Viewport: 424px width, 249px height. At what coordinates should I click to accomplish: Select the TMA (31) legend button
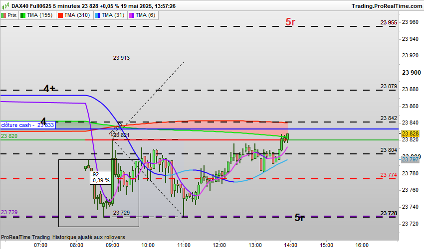(x=110, y=15)
